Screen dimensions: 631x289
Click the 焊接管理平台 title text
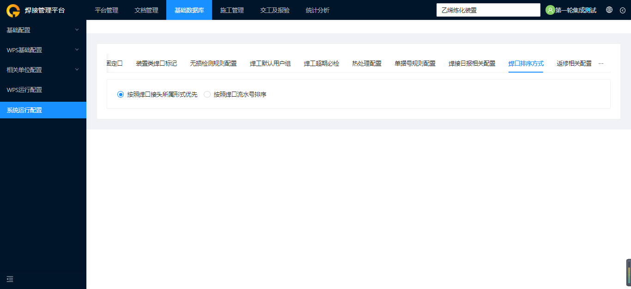click(x=45, y=10)
